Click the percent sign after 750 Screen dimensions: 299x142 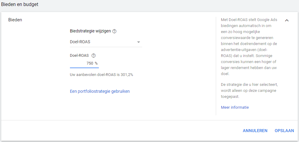(x=96, y=63)
